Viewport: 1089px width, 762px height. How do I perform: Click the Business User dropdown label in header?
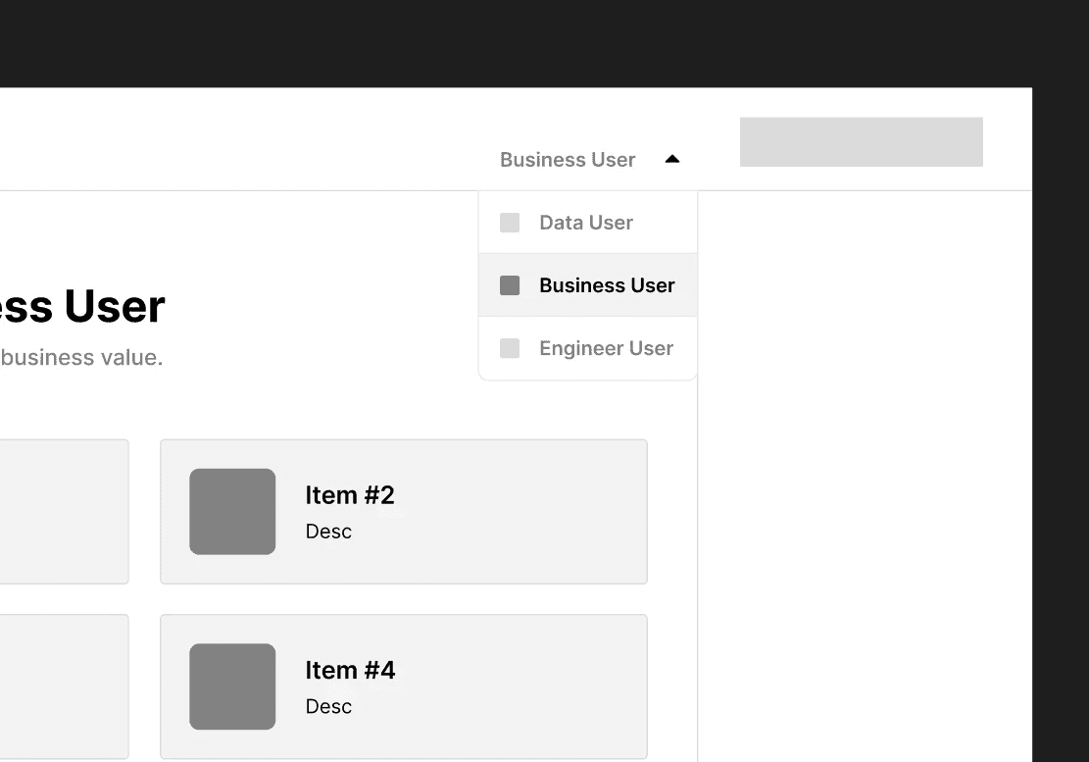tap(568, 160)
